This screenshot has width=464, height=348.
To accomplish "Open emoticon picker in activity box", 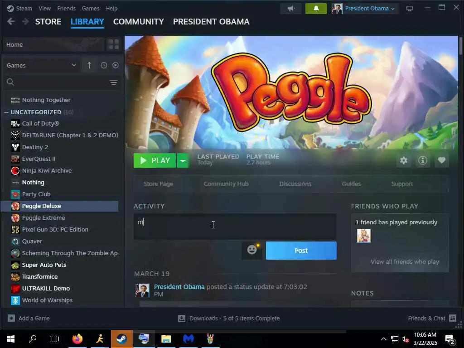I will pos(252,250).
